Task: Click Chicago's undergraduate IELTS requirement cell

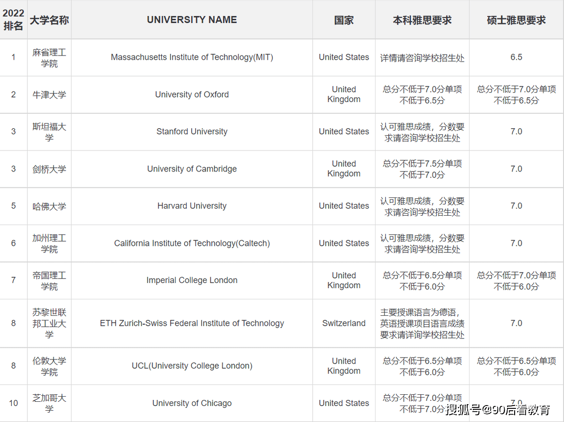Action: [422, 404]
